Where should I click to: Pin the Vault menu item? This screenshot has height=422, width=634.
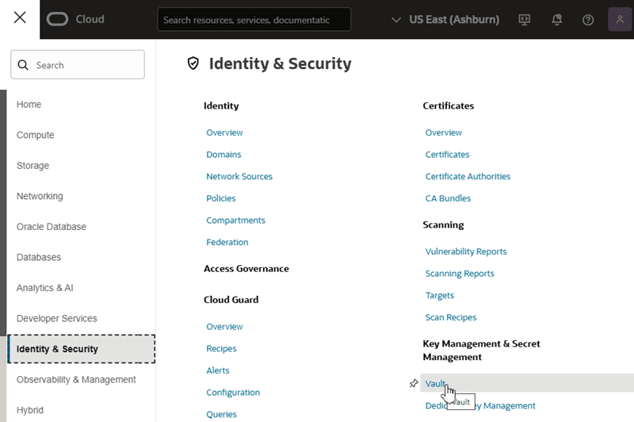tap(413, 384)
